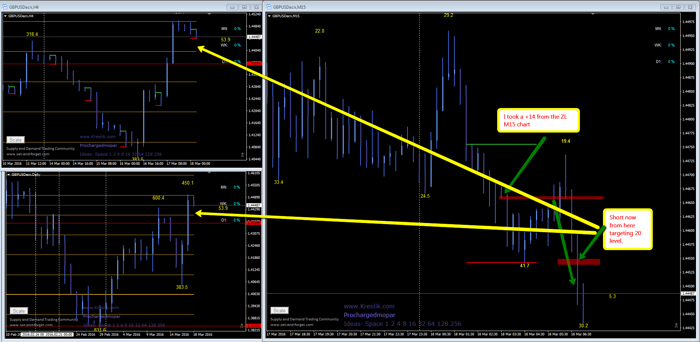Click the MN: 0 % value in H4 chart
This screenshot has height=342, width=700.
tap(238, 29)
